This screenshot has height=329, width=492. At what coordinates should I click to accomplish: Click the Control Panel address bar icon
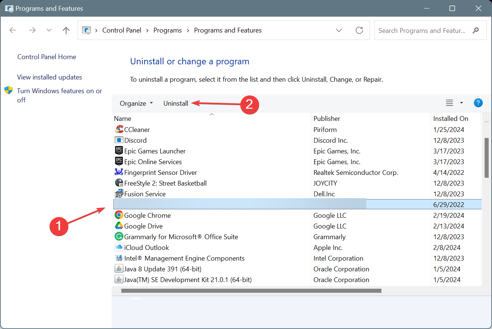click(x=87, y=30)
